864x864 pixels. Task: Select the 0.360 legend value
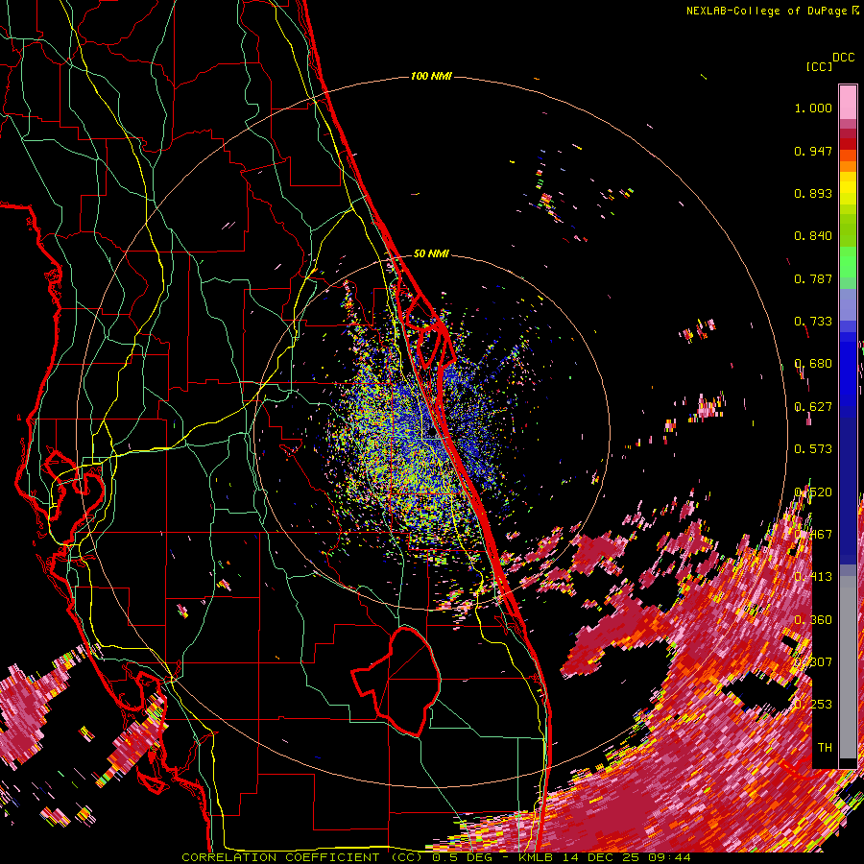(813, 619)
